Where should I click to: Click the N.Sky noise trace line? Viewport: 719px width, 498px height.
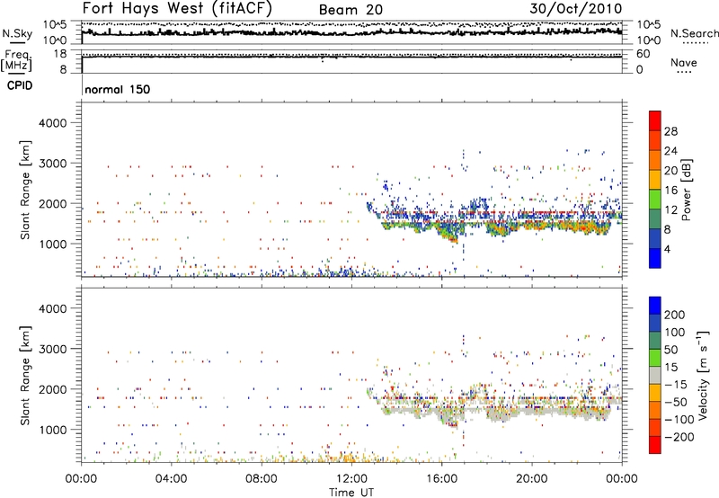pos(351,32)
